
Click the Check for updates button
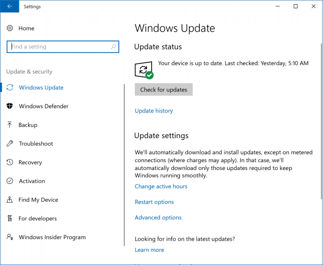tap(164, 89)
